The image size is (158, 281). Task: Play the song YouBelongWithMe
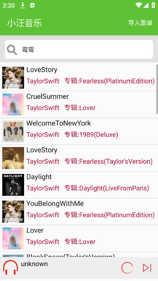(55, 204)
